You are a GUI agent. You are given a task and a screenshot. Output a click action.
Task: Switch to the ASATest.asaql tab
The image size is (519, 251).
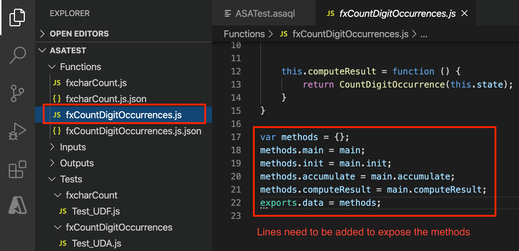[265, 14]
